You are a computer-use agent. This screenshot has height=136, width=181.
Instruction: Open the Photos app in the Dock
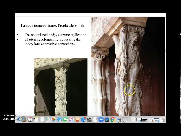click(x=54, y=120)
